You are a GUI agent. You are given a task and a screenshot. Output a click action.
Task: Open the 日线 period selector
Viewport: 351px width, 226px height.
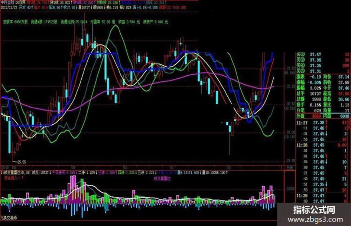coord(290,168)
